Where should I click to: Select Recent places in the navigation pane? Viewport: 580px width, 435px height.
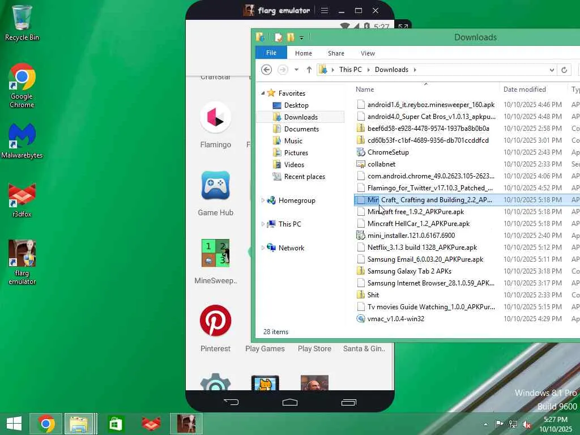[304, 177]
